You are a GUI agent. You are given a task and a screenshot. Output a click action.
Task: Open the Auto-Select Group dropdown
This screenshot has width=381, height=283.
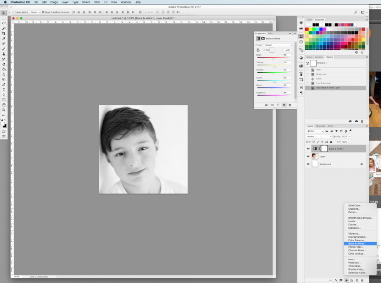tap(35, 12)
